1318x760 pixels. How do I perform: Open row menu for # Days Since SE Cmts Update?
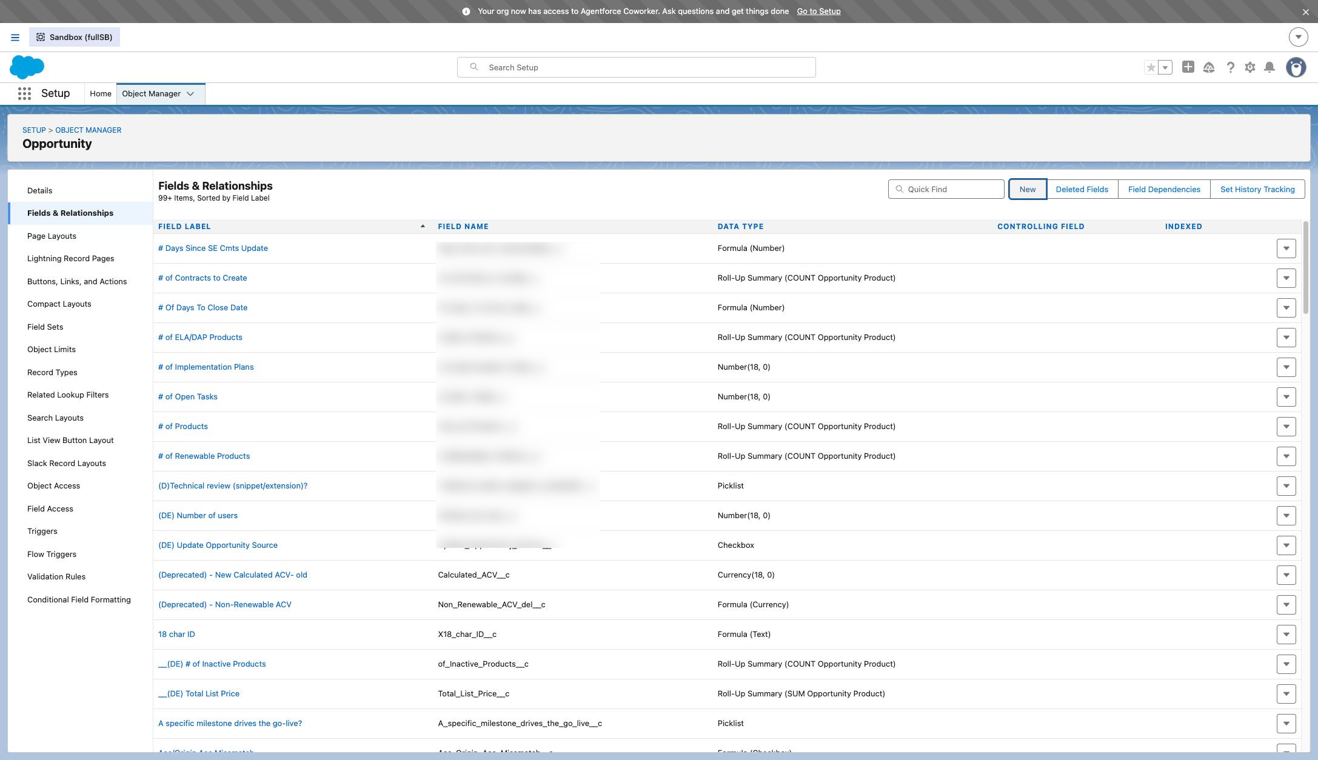coord(1286,248)
